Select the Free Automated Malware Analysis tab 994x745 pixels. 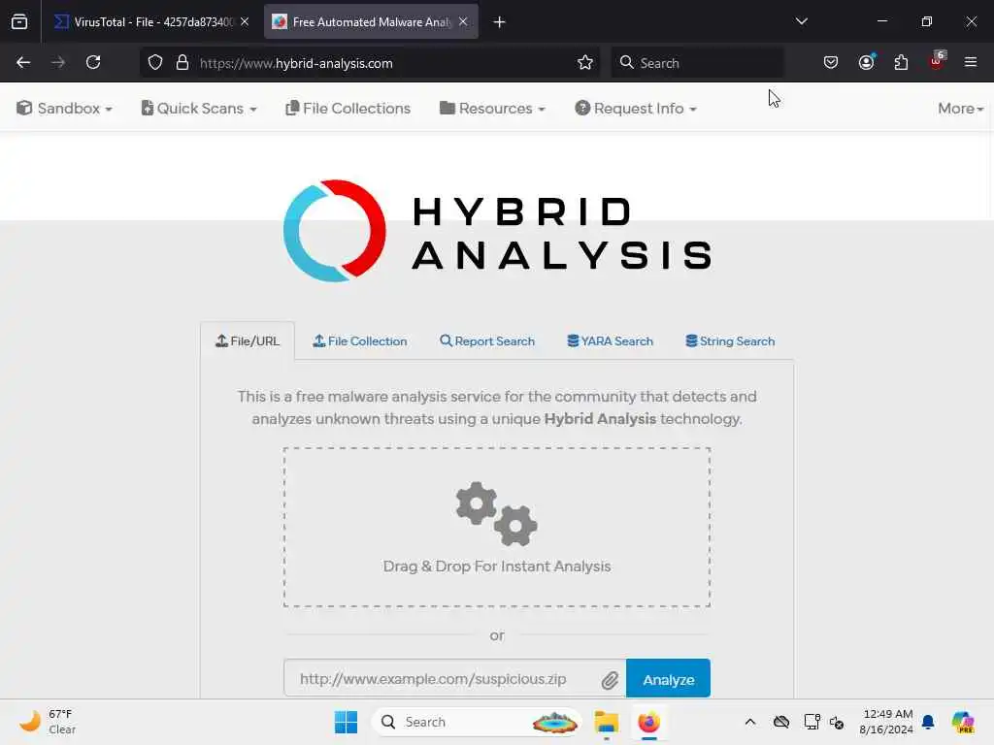[371, 21]
